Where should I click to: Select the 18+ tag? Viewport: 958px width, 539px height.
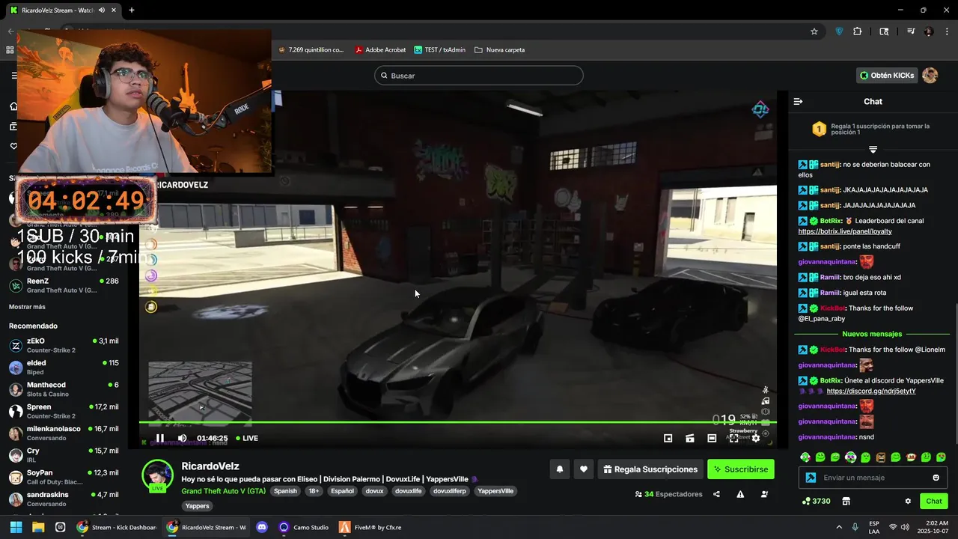click(x=314, y=491)
